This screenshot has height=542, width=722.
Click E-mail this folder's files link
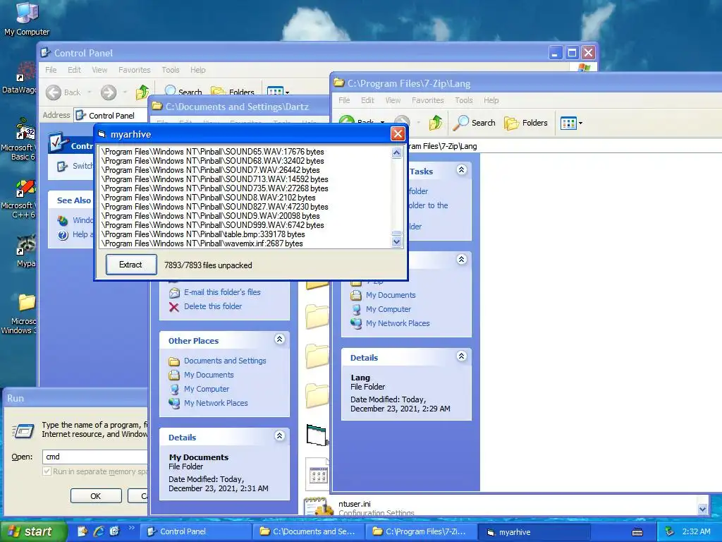coord(222,292)
